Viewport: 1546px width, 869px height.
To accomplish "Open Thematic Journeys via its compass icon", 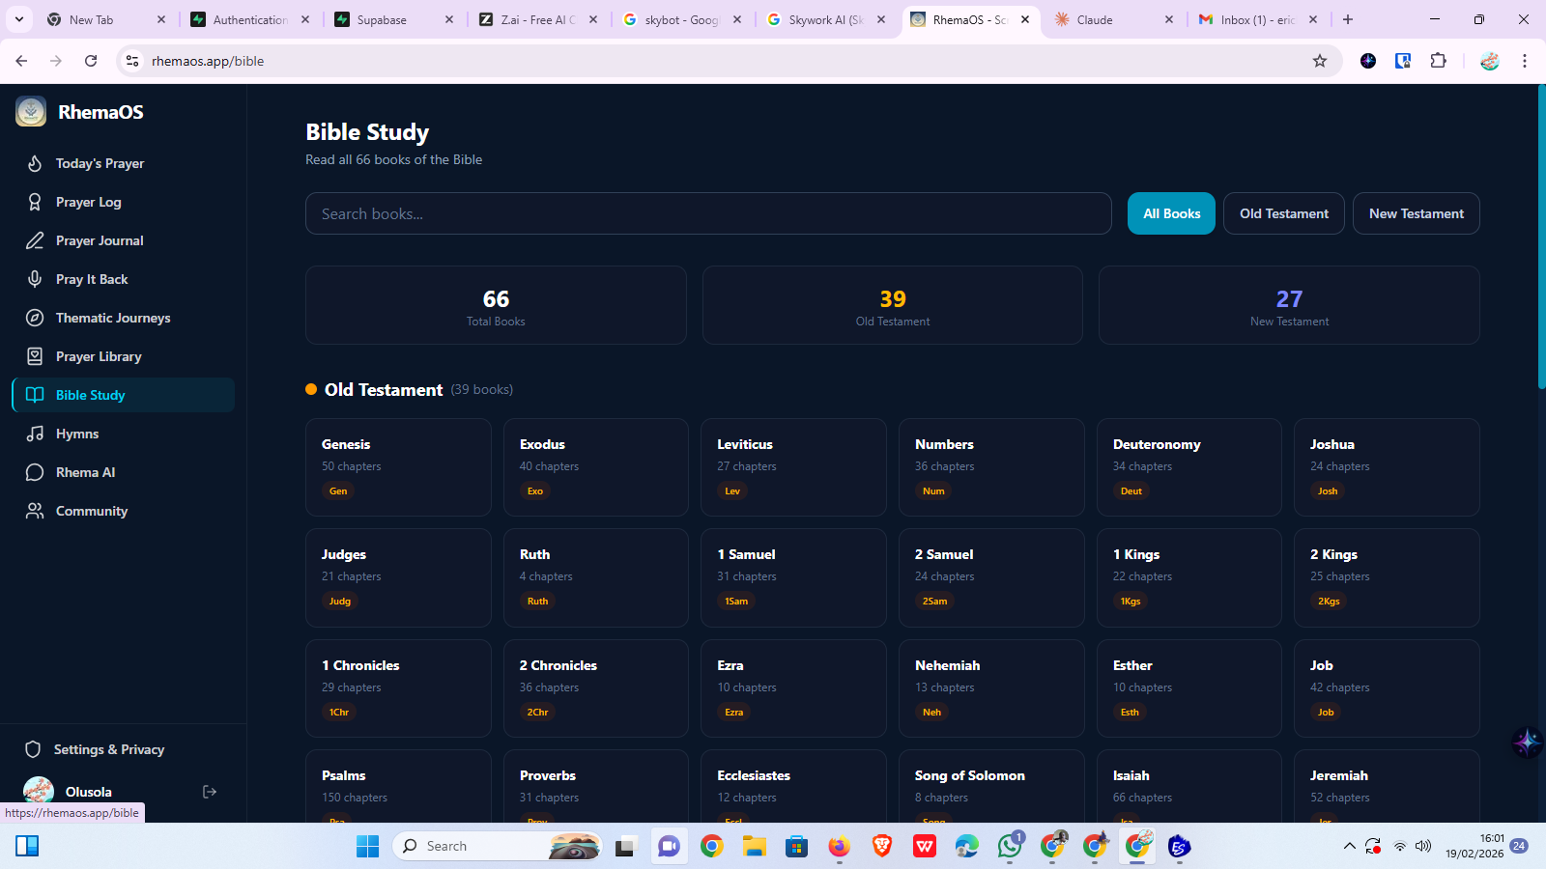I will click(35, 318).
